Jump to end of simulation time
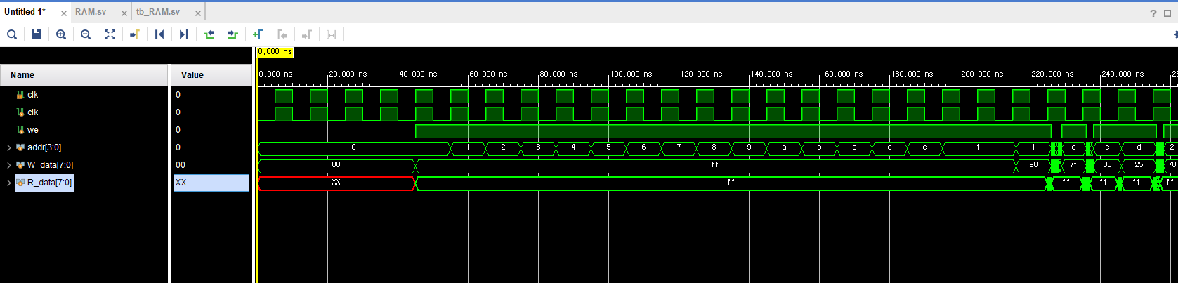Image resolution: width=1178 pixels, height=283 pixels. (x=184, y=34)
